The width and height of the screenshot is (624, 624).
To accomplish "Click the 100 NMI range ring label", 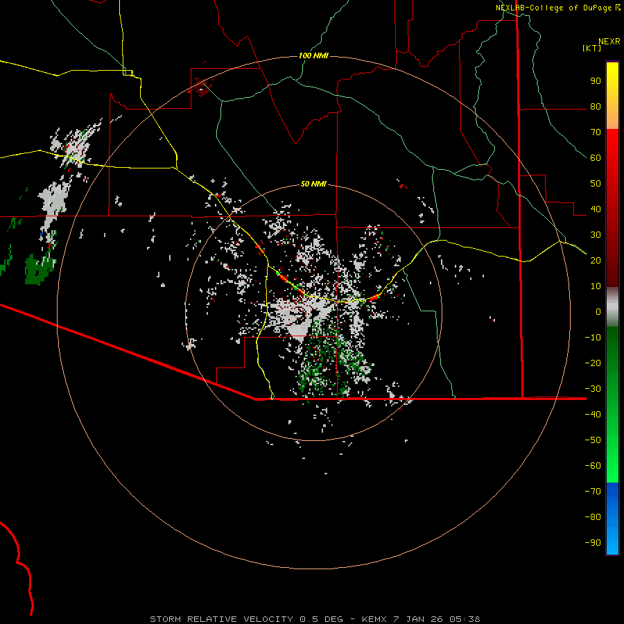I will (313, 55).
